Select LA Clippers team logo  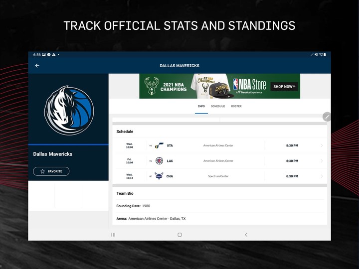[x=159, y=161]
